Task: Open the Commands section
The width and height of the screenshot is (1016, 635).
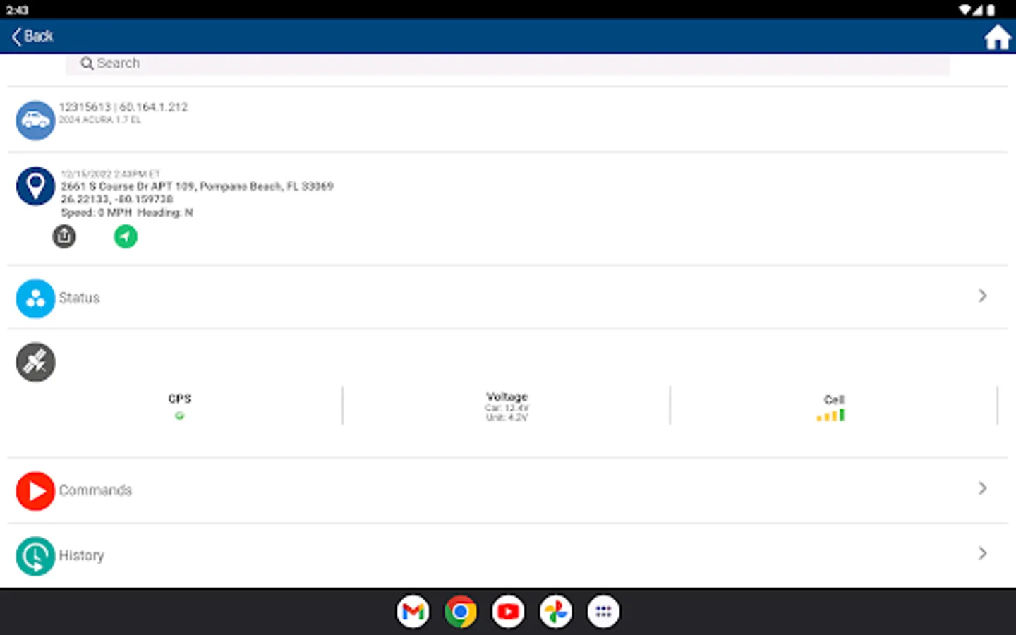Action: coord(507,490)
